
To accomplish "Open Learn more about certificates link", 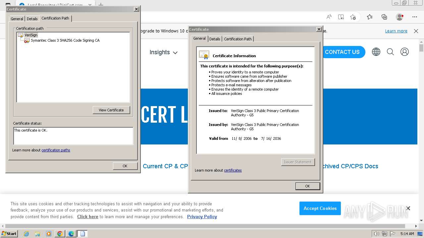I will pos(233,170).
